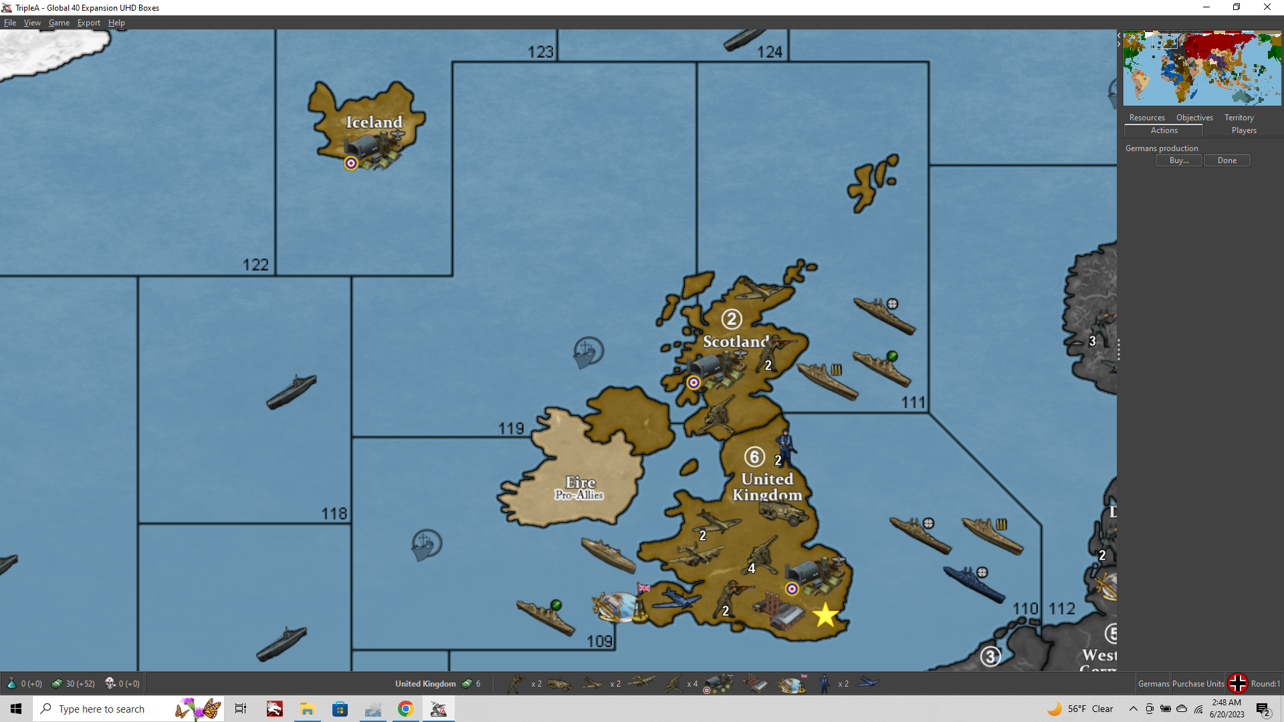Screen dimensions: 1284x722
Task: Click the world minimap thumbnail
Action: [x=1202, y=68]
